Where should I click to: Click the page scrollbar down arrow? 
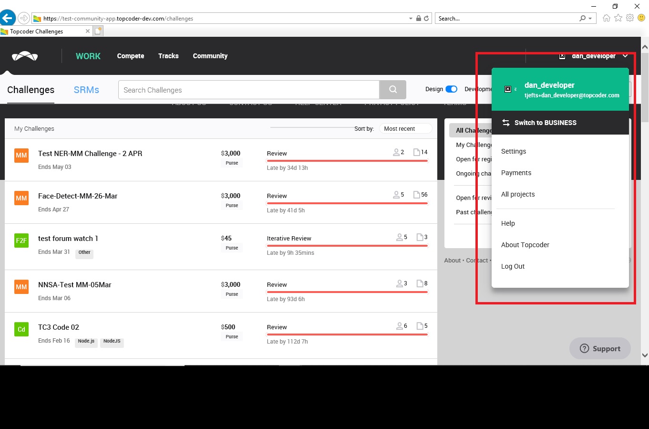coord(645,355)
